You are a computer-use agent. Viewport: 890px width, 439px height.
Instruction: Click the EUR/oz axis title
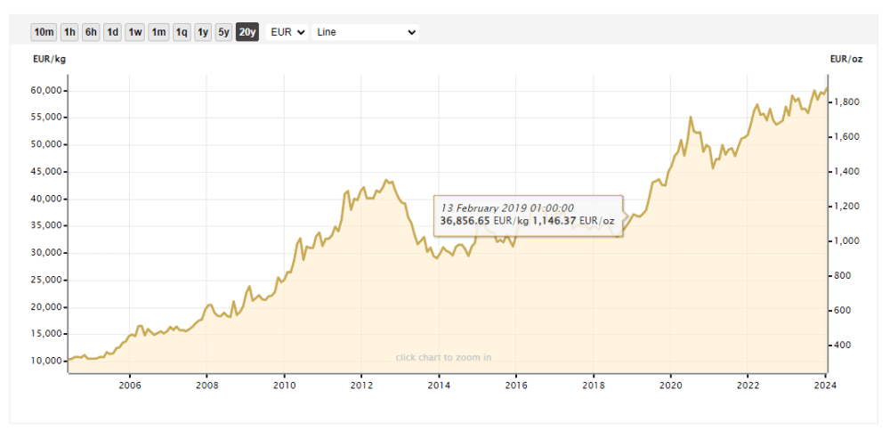(845, 60)
